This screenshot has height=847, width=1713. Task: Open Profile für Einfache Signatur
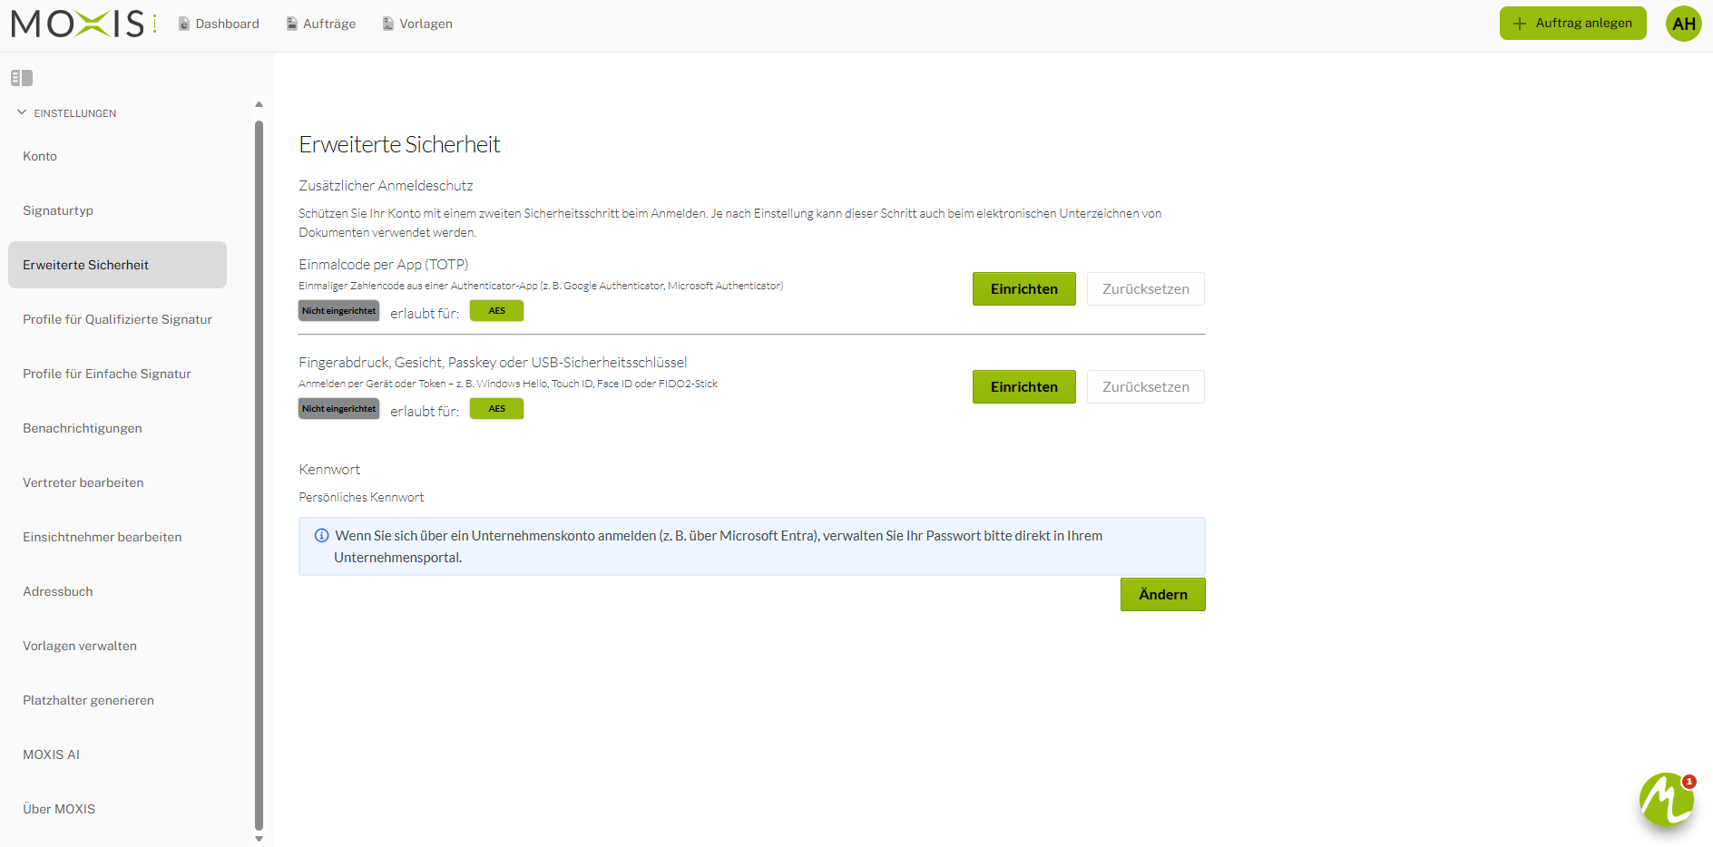pyautogui.click(x=117, y=374)
